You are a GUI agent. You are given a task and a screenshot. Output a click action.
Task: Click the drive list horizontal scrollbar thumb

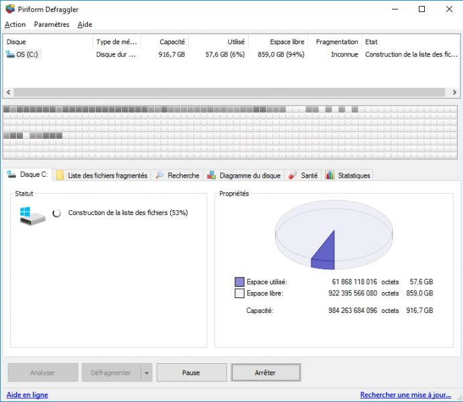(229, 92)
